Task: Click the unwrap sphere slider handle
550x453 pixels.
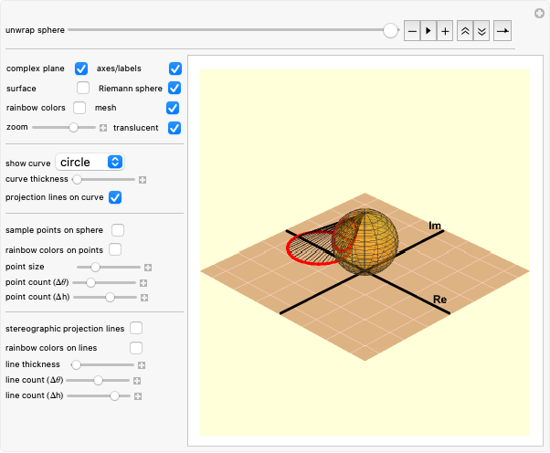Action: click(x=390, y=30)
